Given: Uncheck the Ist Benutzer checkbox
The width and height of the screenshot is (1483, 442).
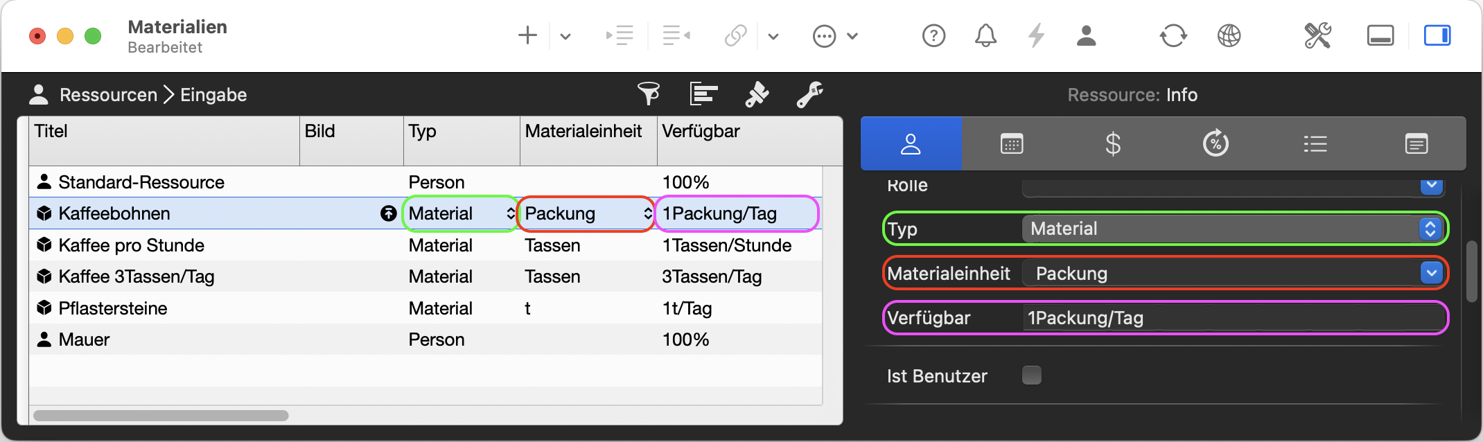Looking at the screenshot, I should click(x=1032, y=375).
